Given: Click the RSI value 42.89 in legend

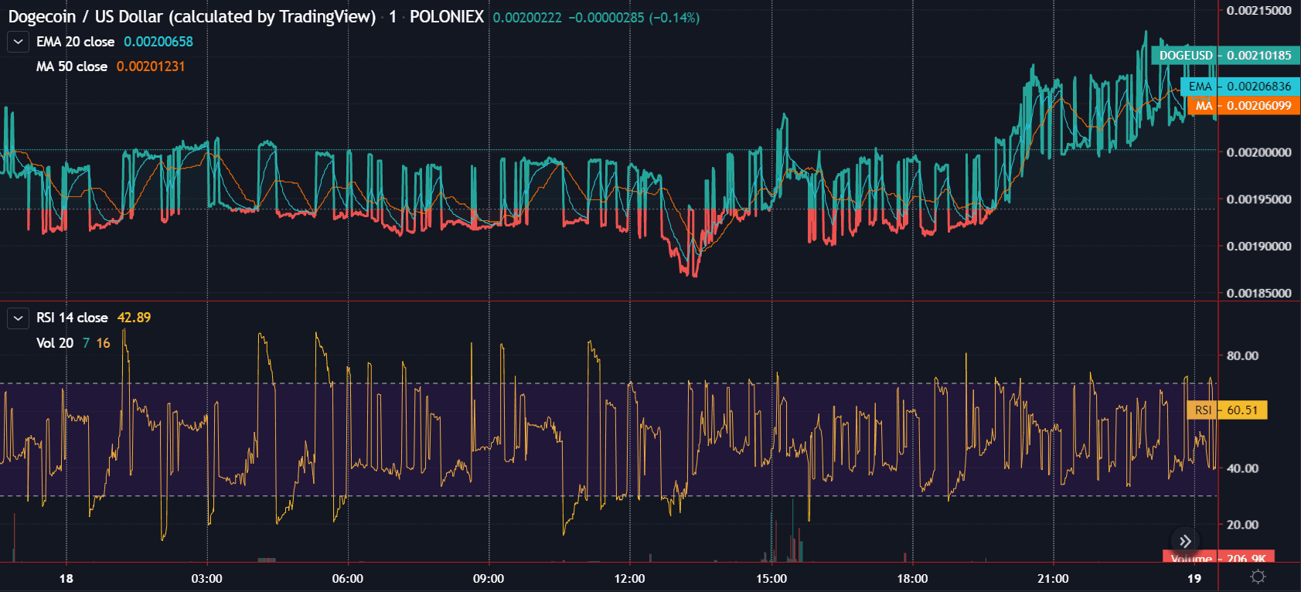Looking at the screenshot, I should [x=134, y=318].
